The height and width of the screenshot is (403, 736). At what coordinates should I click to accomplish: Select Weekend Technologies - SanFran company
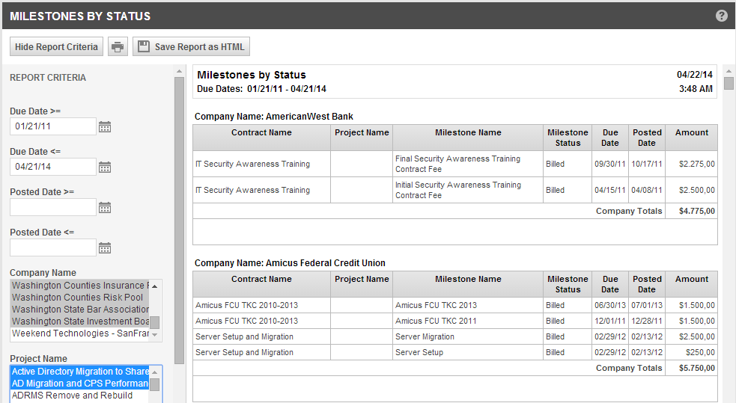pyautogui.click(x=80, y=333)
